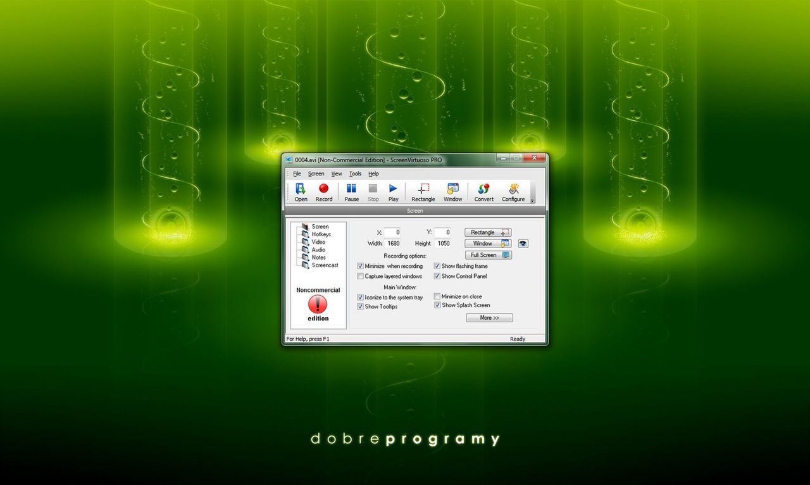The width and height of the screenshot is (810, 485).
Task: Click the red Noncommercial edition exclamation icon
Action: (318, 305)
